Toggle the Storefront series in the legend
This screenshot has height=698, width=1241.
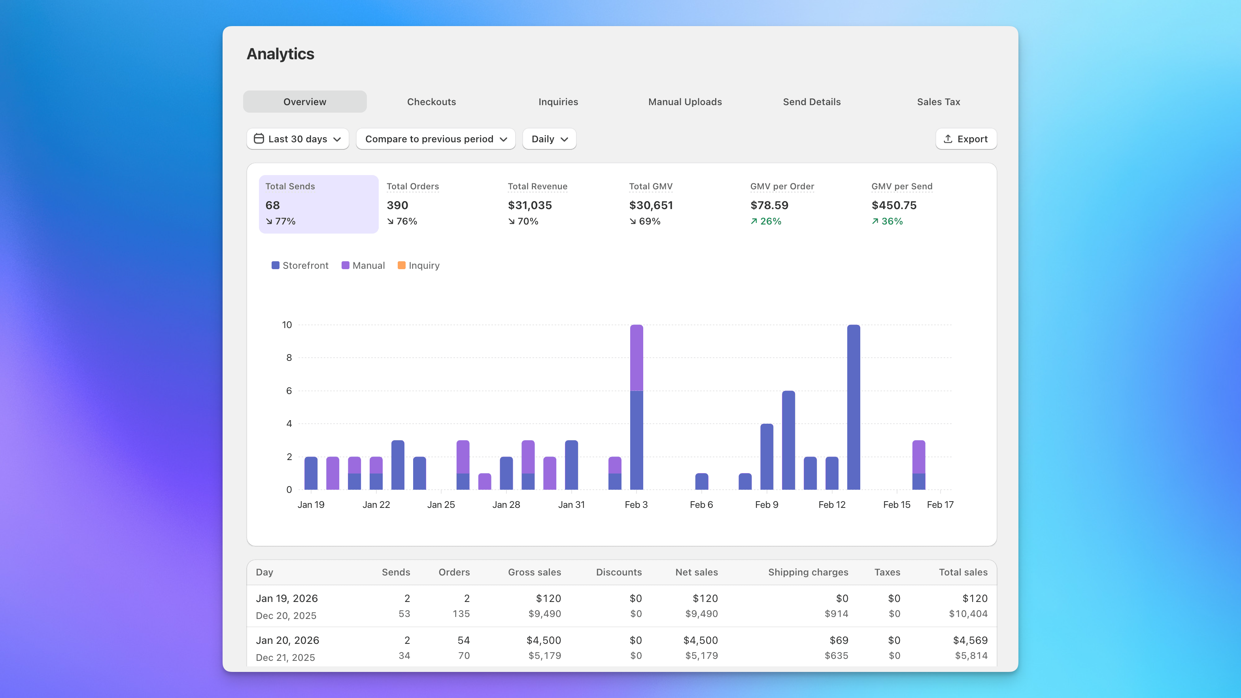click(x=300, y=266)
